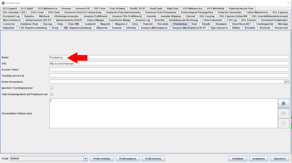This screenshot has width=292, height=163.
Task: Select the Fedex Webservice tab
Action: point(257,12)
